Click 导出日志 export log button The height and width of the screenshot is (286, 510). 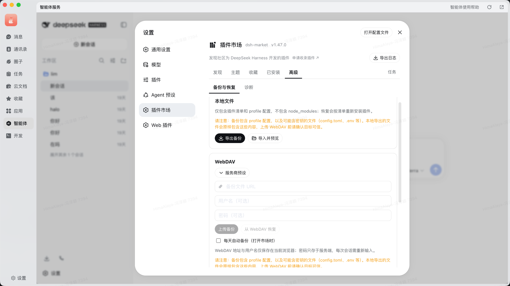(x=385, y=58)
